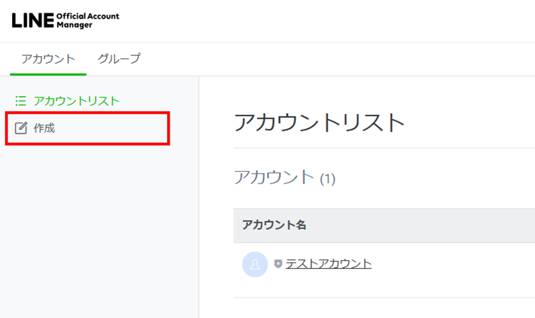This screenshot has height=318, width=535.
Task: Click the list icon beside アカウントリスト
Action: (21, 101)
